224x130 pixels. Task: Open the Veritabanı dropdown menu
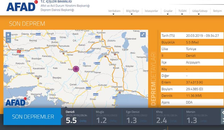click(x=114, y=11)
